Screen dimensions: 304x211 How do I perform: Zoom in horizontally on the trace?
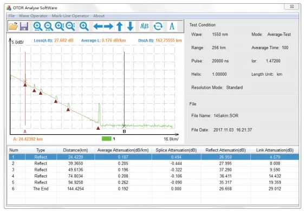pos(37,27)
